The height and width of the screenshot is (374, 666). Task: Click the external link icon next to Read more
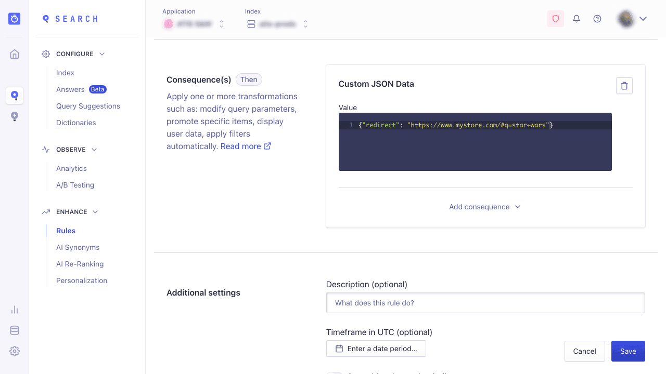[267, 146]
